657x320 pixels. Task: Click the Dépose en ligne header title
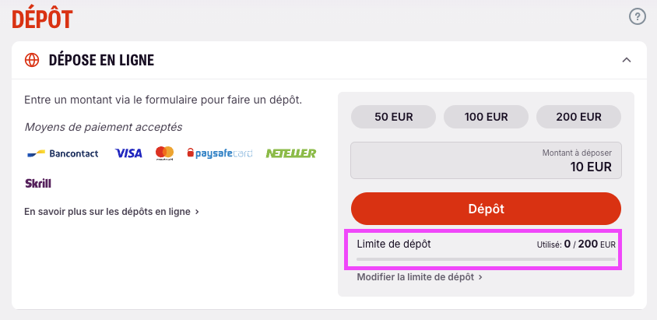pyautogui.click(x=101, y=60)
